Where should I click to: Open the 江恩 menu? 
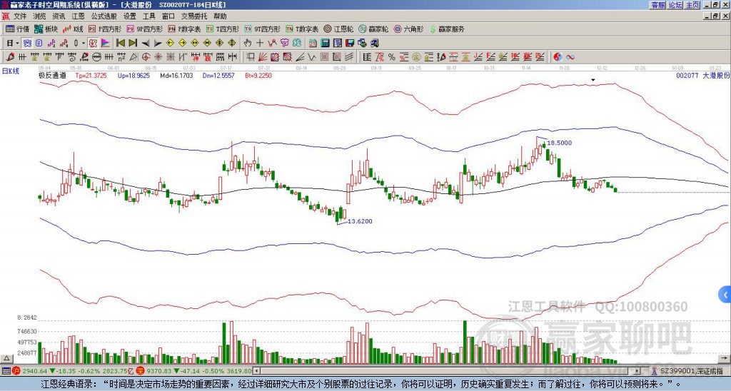(78, 16)
